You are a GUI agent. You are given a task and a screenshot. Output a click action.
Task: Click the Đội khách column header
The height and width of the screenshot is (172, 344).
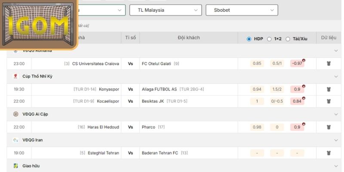tap(189, 38)
